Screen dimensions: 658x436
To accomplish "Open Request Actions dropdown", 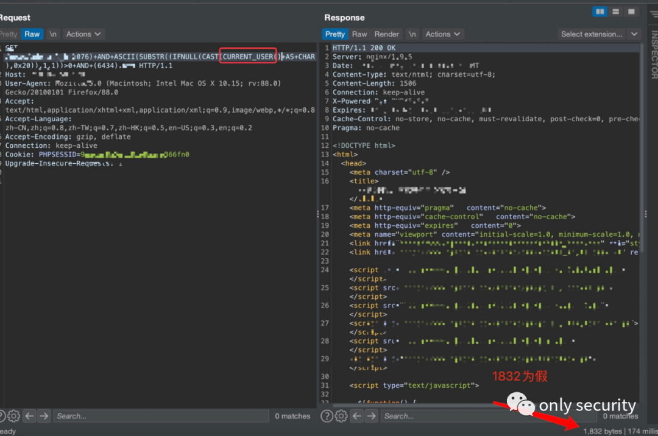I will [x=83, y=34].
